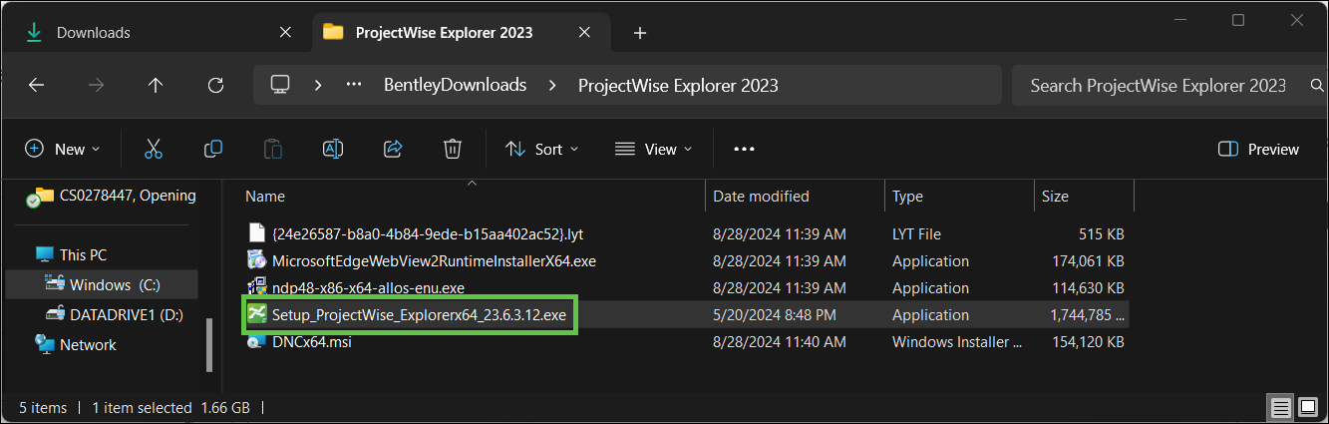This screenshot has width=1329, height=424.
Task: Click the 8/28/2024 11:40 AM date cell
Action: coord(779,342)
